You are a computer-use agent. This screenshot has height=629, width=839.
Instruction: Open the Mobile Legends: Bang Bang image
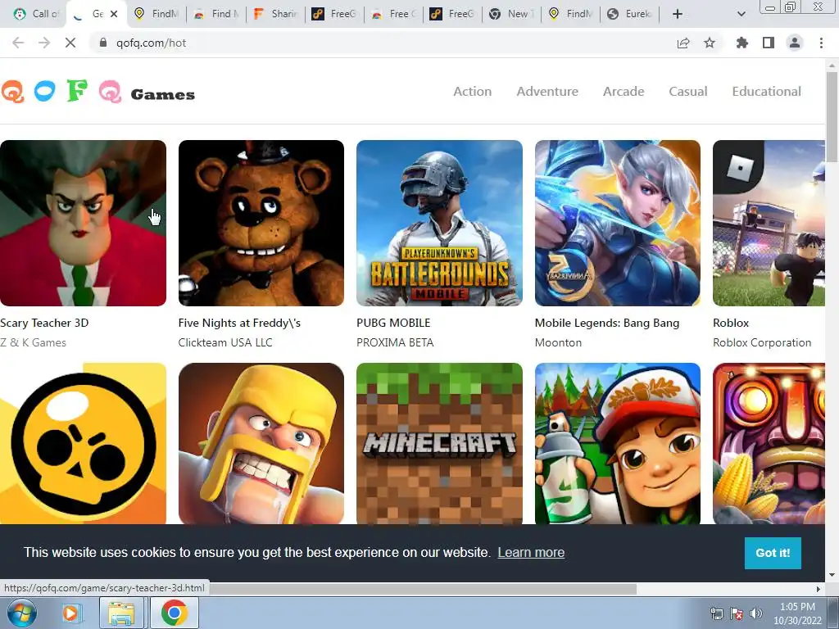(x=618, y=223)
